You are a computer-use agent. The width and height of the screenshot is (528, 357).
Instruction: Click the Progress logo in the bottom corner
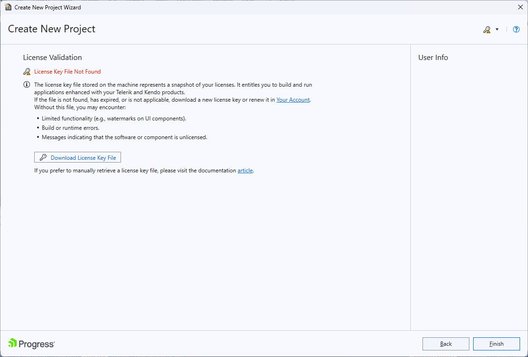pos(31,343)
